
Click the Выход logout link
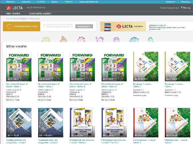click(x=187, y=8)
